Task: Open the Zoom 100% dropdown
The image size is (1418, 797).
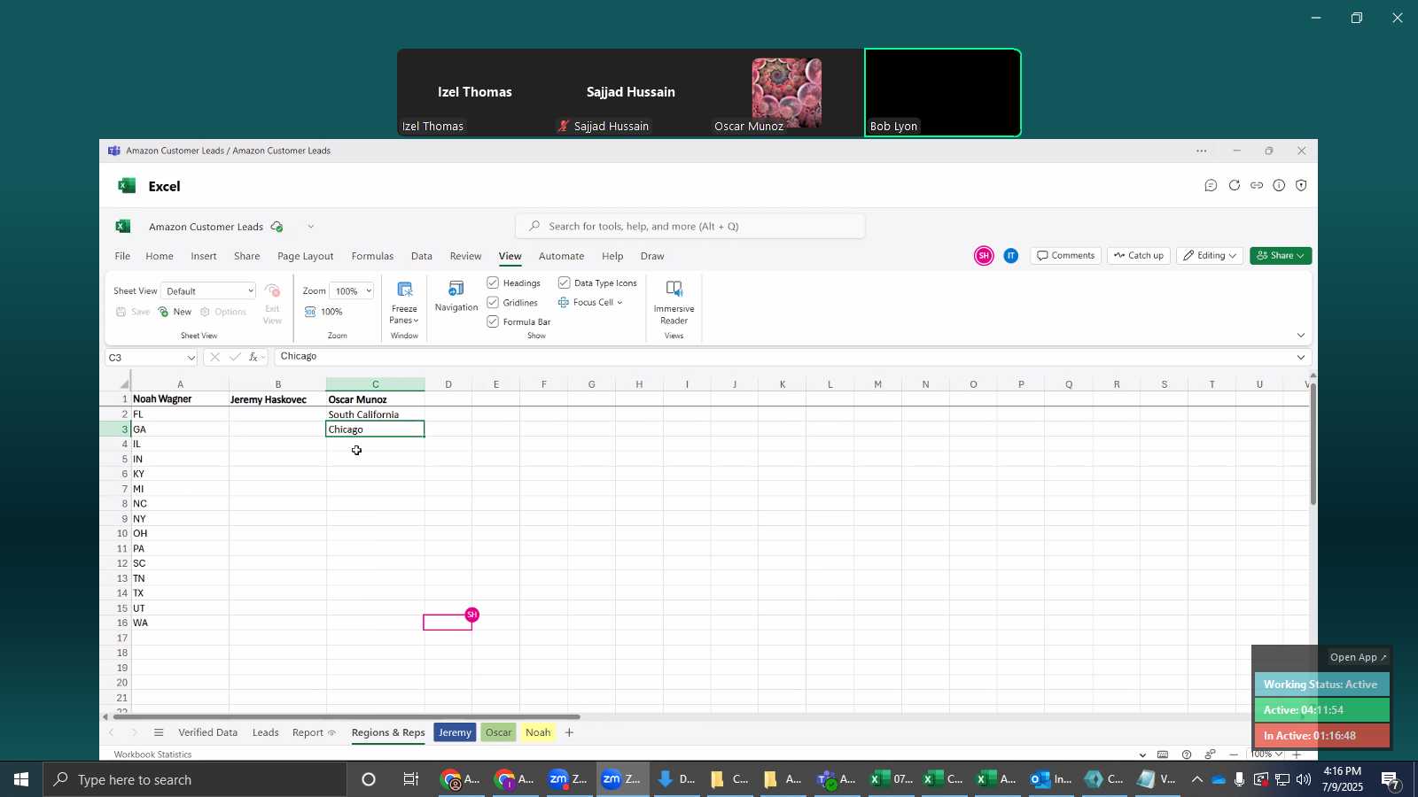Action: click(352, 290)
